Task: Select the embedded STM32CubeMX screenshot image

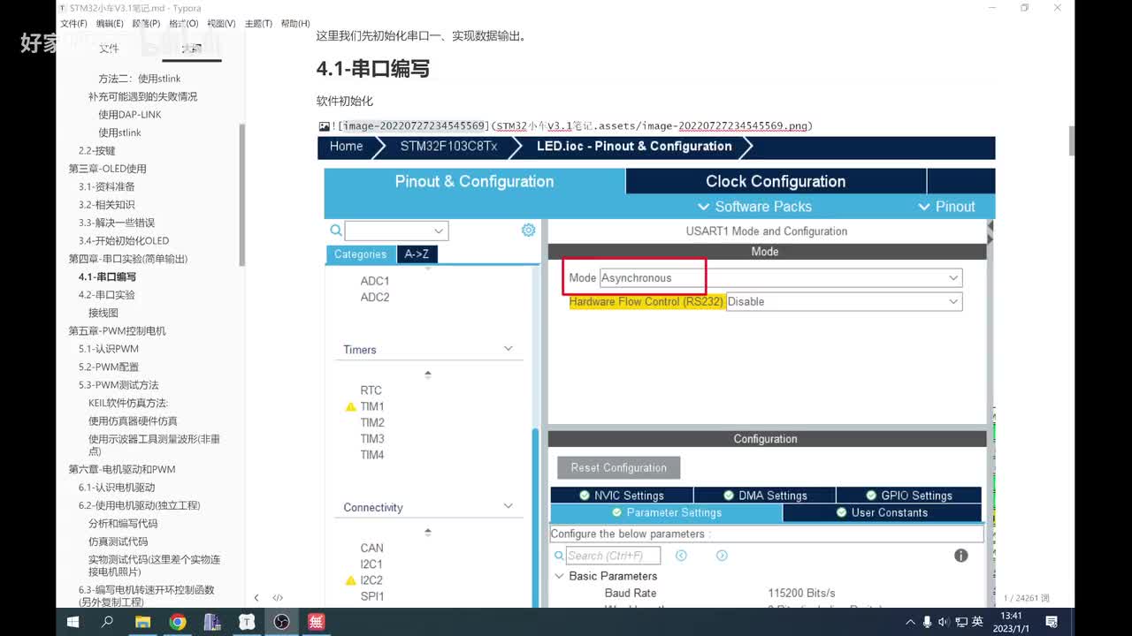Action: click(x=656, y=371)
